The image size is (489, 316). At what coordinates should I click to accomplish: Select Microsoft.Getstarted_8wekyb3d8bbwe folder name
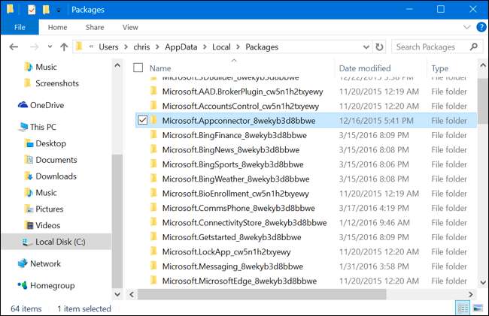coord(232,237)
